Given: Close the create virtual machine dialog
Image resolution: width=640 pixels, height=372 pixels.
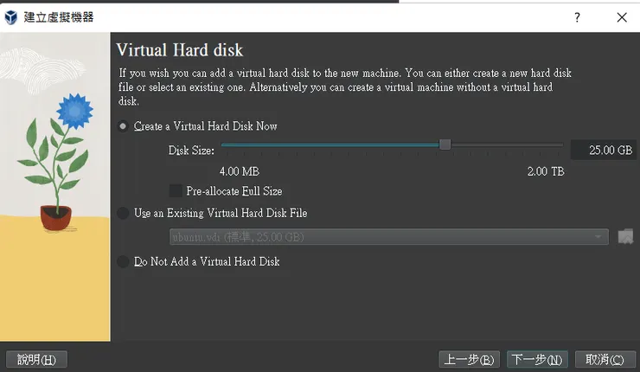Looking at the screenshot, I should pos(622,16).
